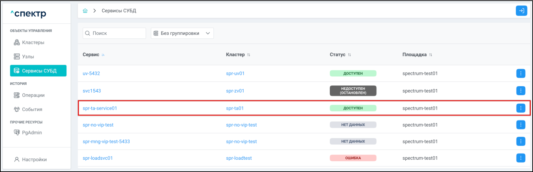Click the logout icon button at top right
Screen dimensions: 533x172
point(521,11)
